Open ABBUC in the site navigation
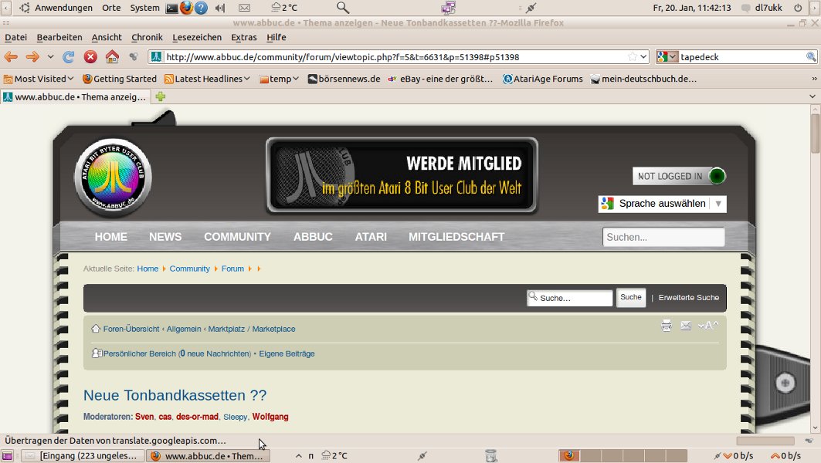The image size is (821, 463). click(313, 237)
